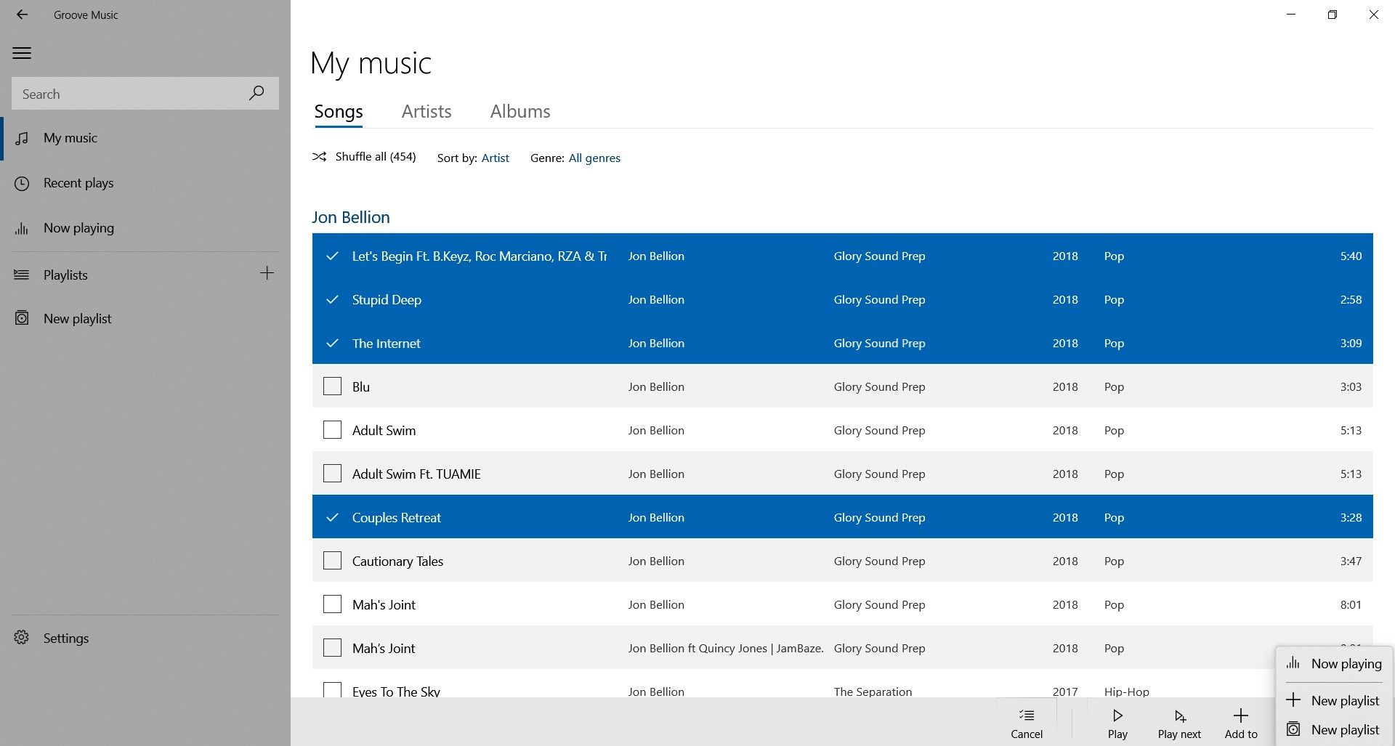This screenshot has height=746, width=1395.
Task: Switch to the Songs tab
Action: pyautogui.click(x=339, y=112)
